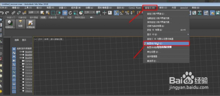Open the Arnold menu

pos(184,8)
